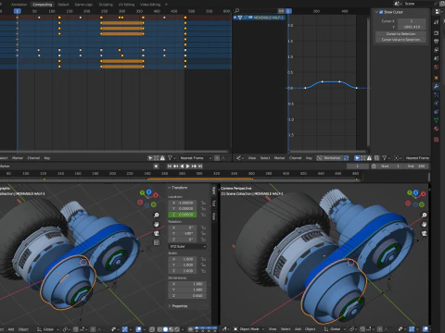Viewport: 445px width, 333px height.
Task: Click zoom magnifier icon in right viewport
Action: coord(424,215)
